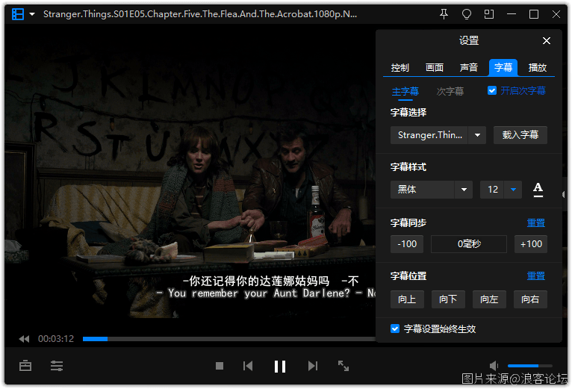
Task: Expand the title bar dropdown arrow
Action: (x=32, y=14)
